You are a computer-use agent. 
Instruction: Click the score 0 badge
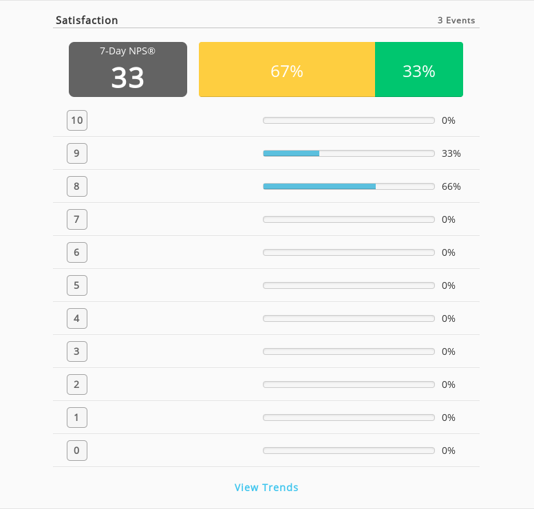pyautogui.click(x=77, y=451)
